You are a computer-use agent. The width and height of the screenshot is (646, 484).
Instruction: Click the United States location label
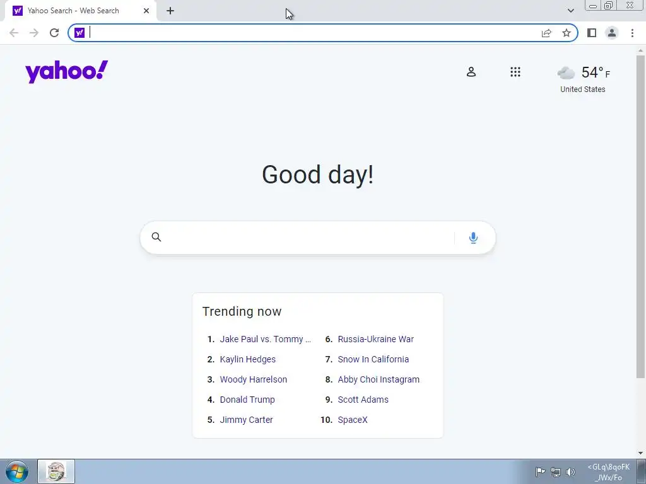pos(582,89)
